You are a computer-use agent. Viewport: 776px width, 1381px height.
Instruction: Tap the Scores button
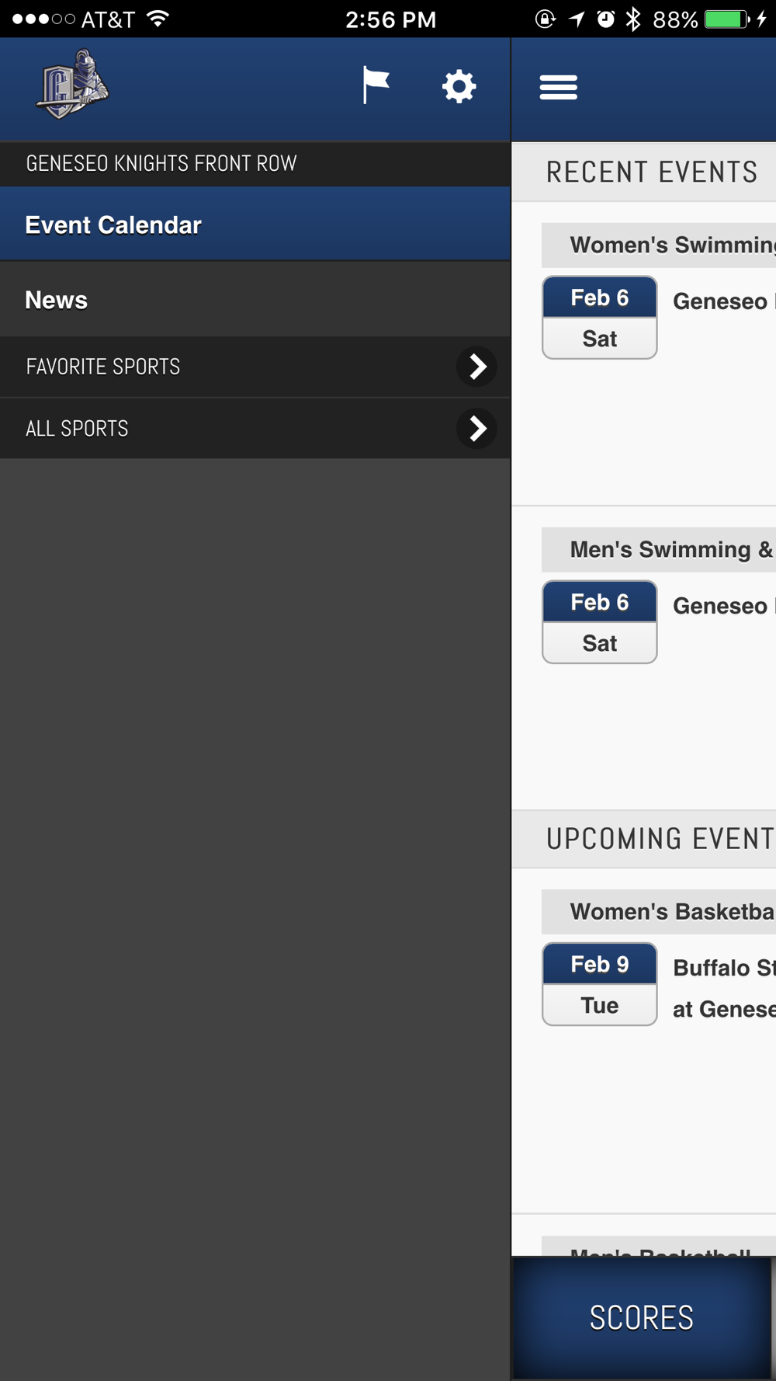tap(642, 1317)
